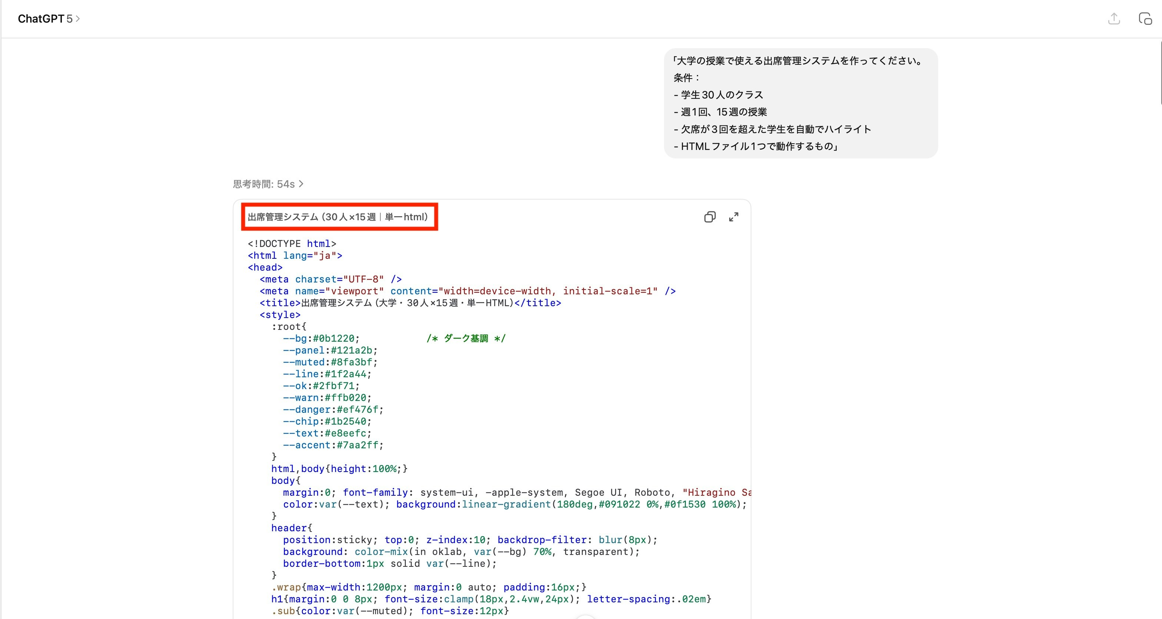Viewport: 1162px width, 619px height.
Task: Copy the canvas code with copy icon
Action: [710, 217]
